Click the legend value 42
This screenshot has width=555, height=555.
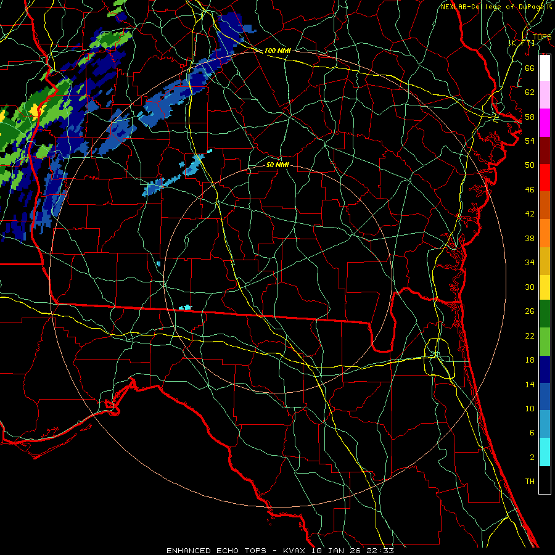[530, 214]
